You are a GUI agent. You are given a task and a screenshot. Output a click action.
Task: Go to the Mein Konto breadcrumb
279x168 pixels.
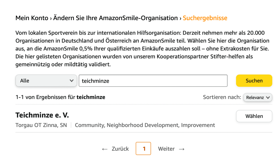32,18
